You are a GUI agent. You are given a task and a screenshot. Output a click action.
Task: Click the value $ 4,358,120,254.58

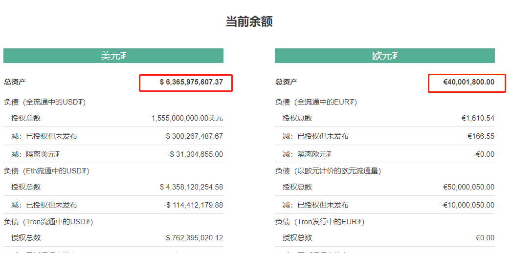pos(191,187)
